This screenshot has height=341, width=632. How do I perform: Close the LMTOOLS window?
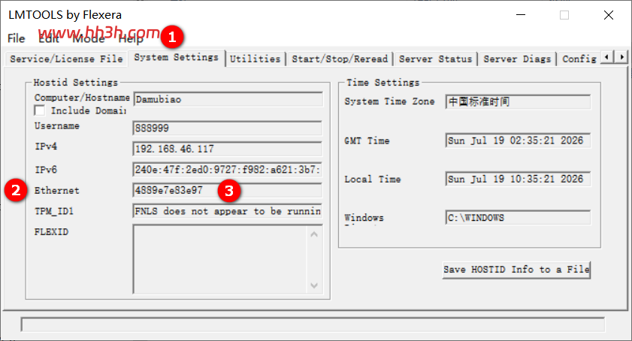click(x=609, y=15)
